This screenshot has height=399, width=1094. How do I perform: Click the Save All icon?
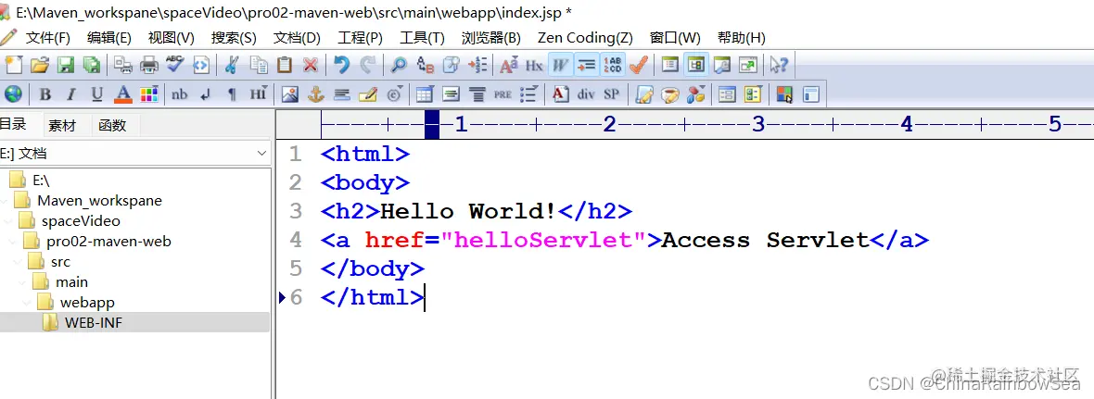click(92, 66)
